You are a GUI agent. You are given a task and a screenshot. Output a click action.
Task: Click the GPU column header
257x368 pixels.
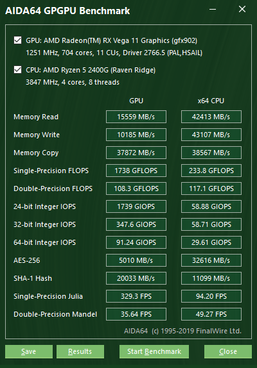pyautogui.click(x=136, y=101)
